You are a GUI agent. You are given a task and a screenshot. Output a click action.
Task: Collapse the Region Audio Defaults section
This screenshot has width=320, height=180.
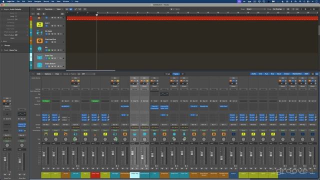[x=2, y=9]
